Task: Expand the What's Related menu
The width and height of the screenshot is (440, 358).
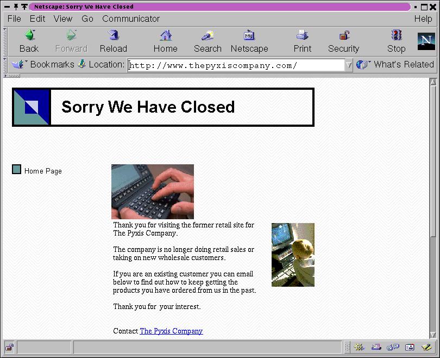Action: (395, 64)
